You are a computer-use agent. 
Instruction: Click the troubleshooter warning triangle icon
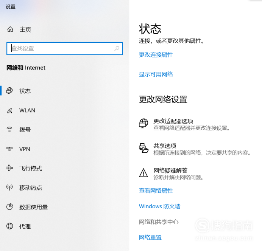(x=143, y=173)
